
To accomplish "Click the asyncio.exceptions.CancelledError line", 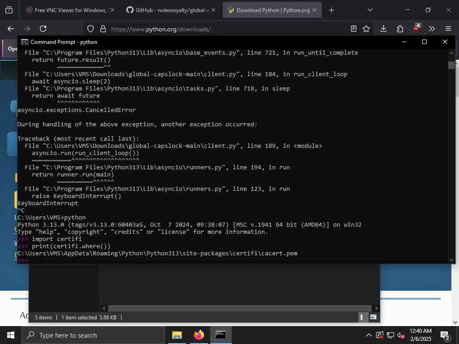I will [x=77, y=110].
